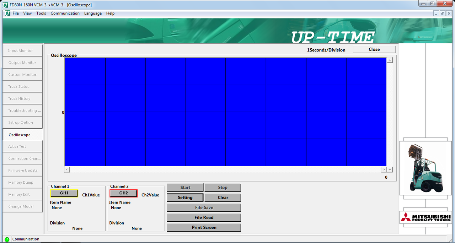
Task: Click the Start button
Action: (185, 188)
